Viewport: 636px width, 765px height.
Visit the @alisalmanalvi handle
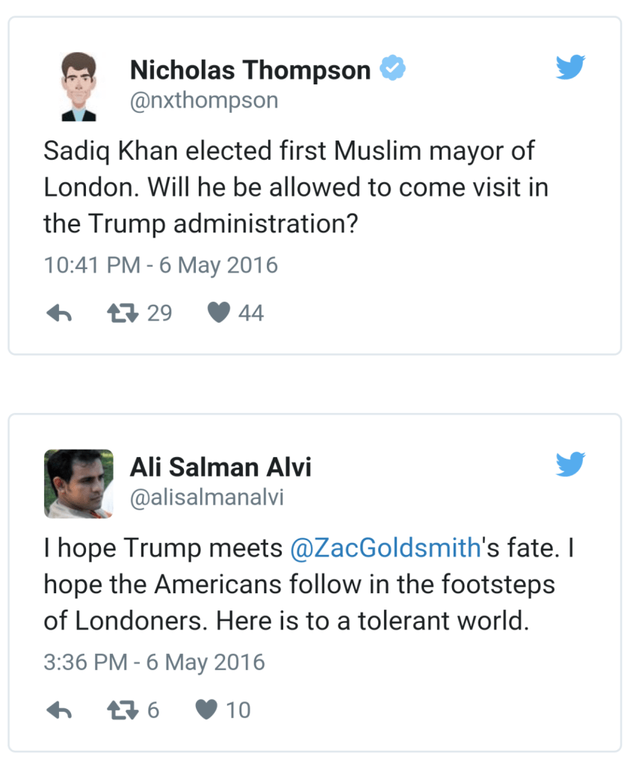pyautogui.click(x=207, y=498)
